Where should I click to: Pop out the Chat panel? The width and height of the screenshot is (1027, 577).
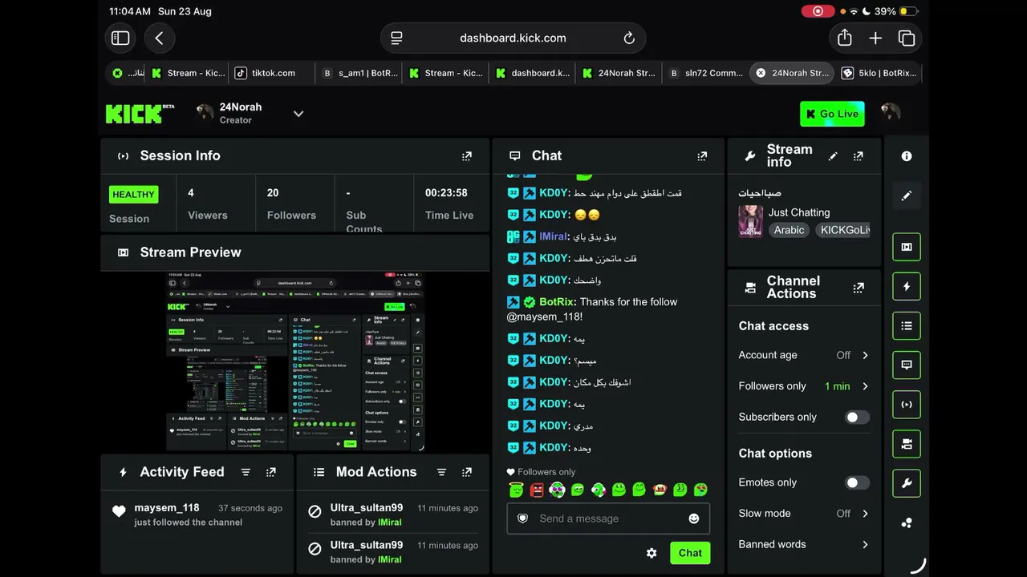pyautogui.click(x=702, y=156)
